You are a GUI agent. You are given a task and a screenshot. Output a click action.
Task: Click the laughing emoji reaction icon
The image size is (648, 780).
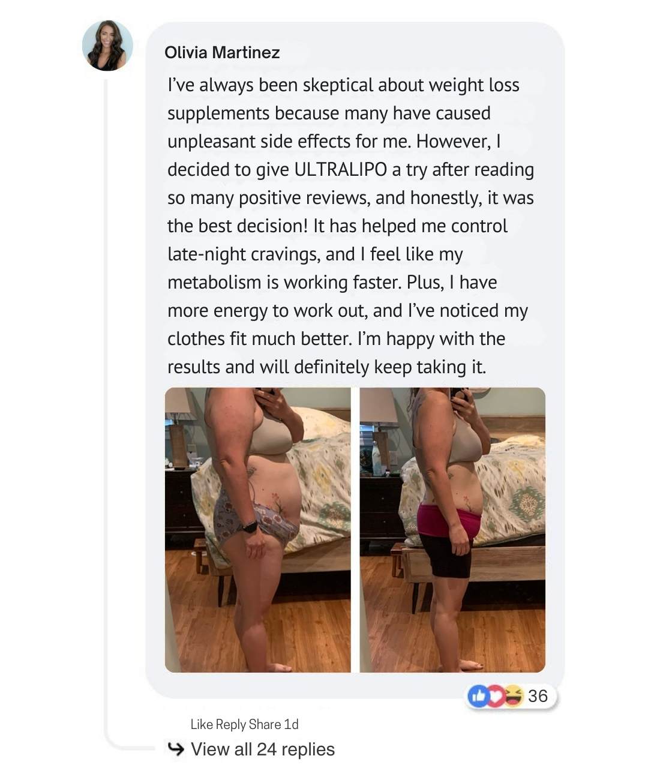click(513, 696)
